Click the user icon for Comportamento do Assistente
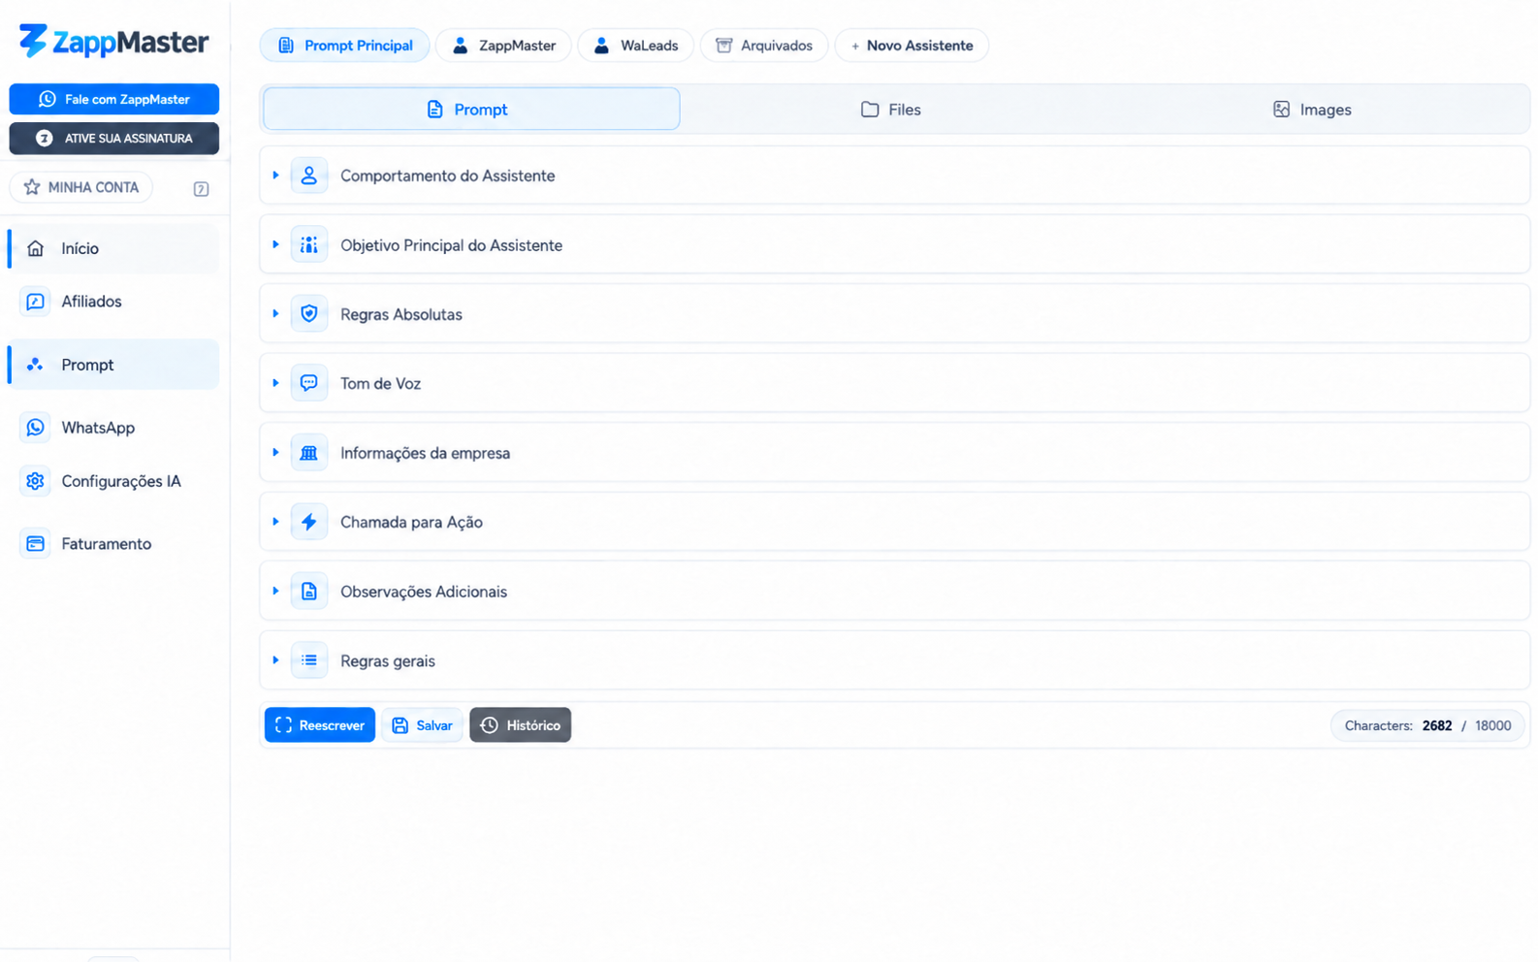This screenshot has width=1538, height=962. pyautogui.click(x=309, y=176)
